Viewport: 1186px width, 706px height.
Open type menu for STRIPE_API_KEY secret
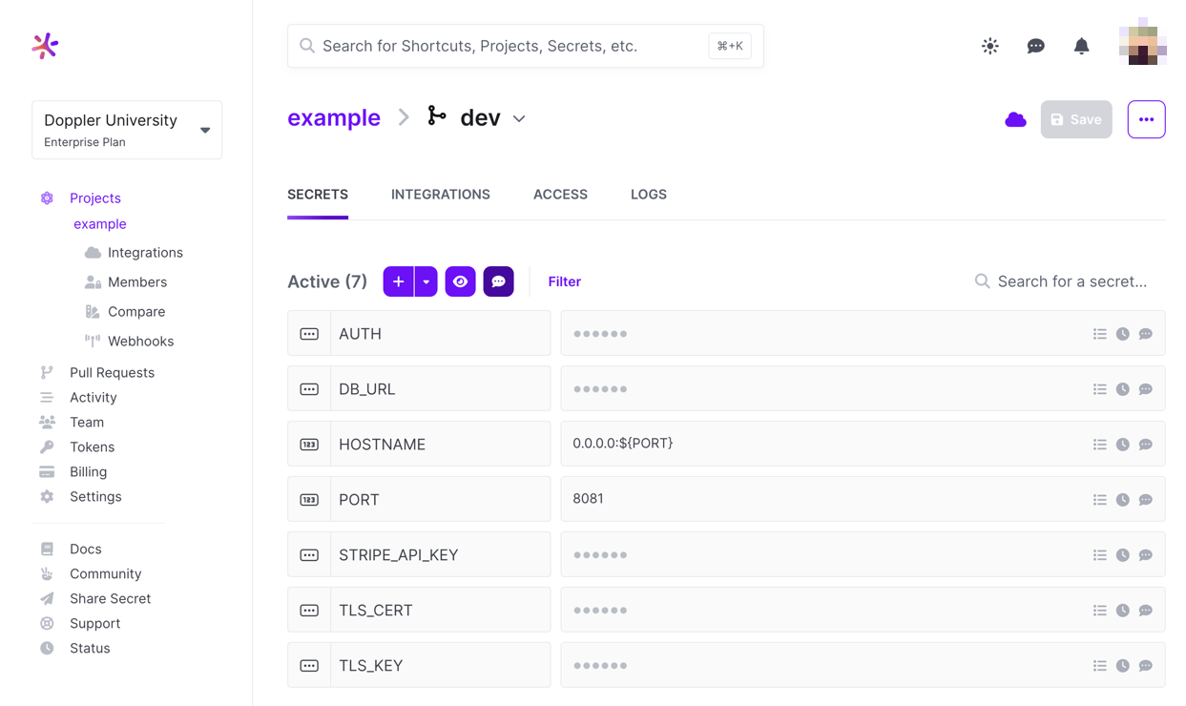click(309, 555)
